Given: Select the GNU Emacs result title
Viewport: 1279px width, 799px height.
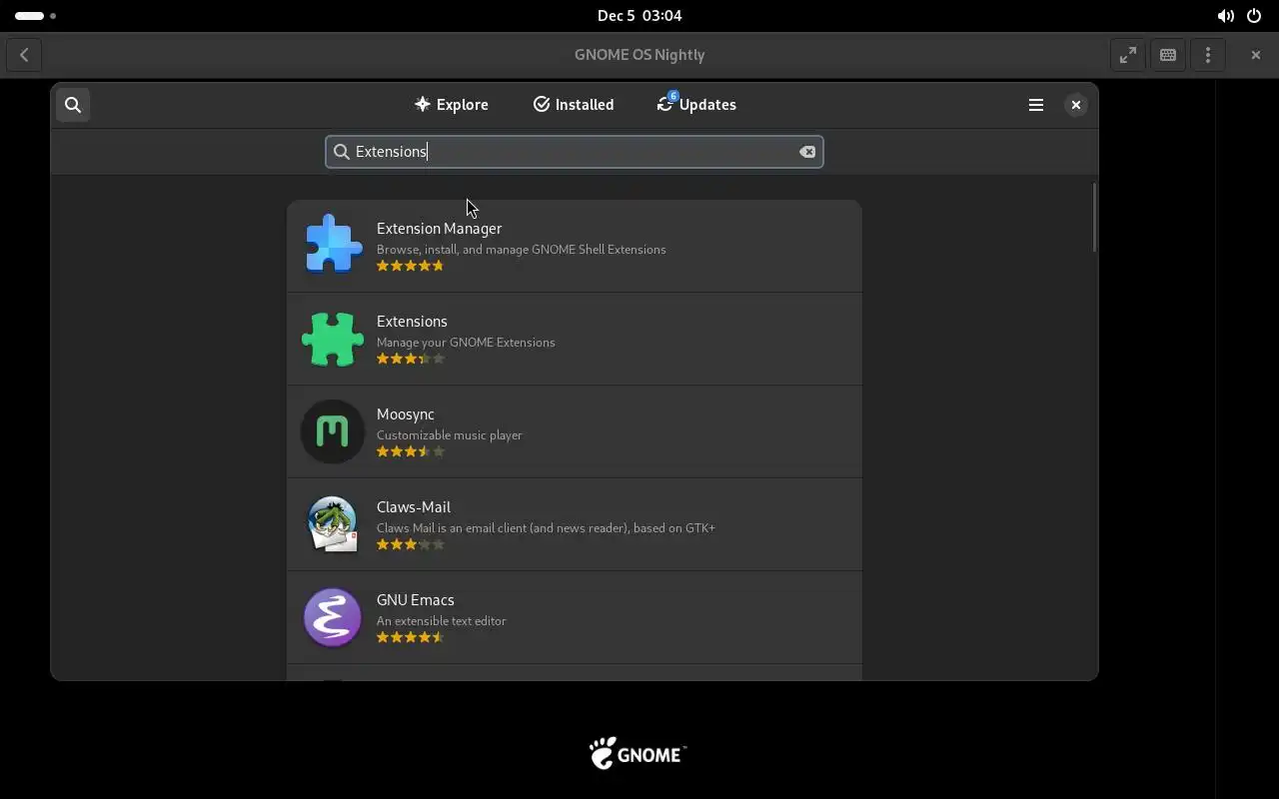Looking at the screenshot, I should pyautogui.click(x=416, y=600).
